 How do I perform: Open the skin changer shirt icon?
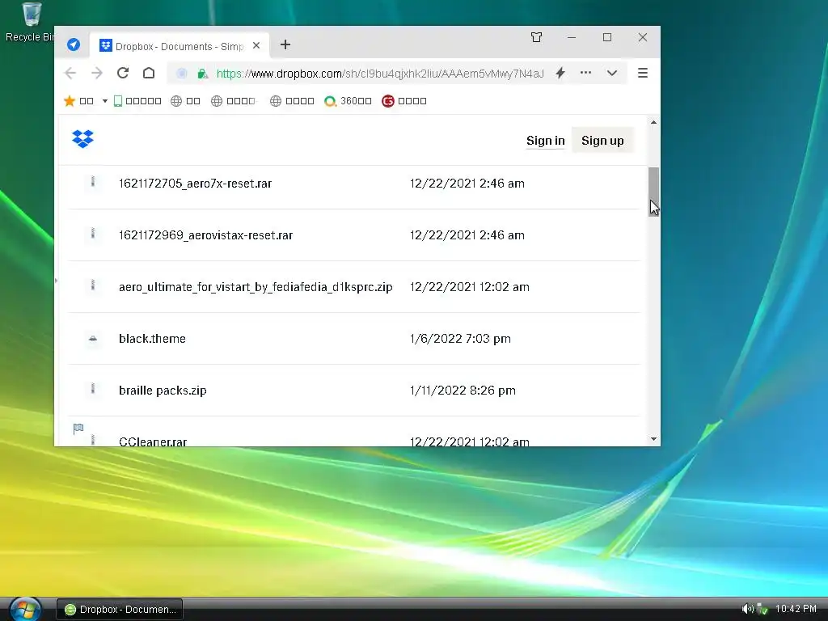[537, 37]
